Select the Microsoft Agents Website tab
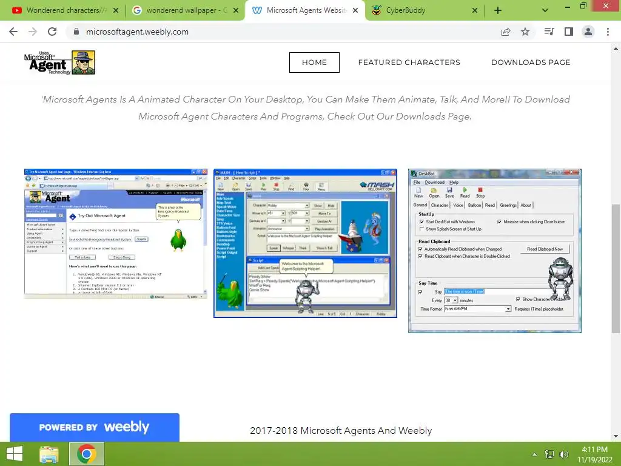The height and width of the screenshot is (466, 621). point(305,10)
